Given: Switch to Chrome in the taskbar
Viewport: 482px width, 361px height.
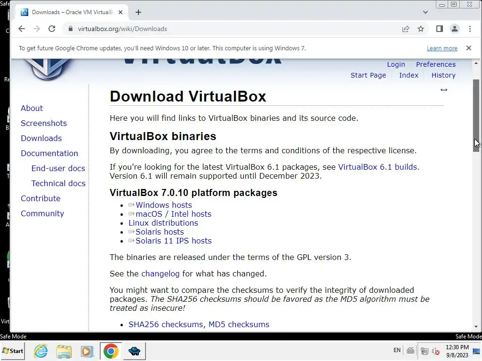Looking at the screenshot, I should [x=111, y=351].
